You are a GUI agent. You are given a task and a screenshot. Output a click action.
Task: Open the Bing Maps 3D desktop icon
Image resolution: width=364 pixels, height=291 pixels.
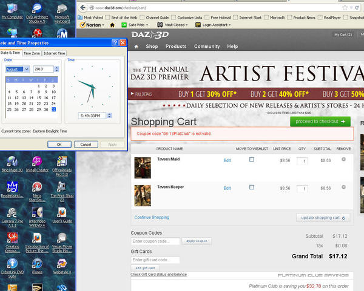pos(12,164)
